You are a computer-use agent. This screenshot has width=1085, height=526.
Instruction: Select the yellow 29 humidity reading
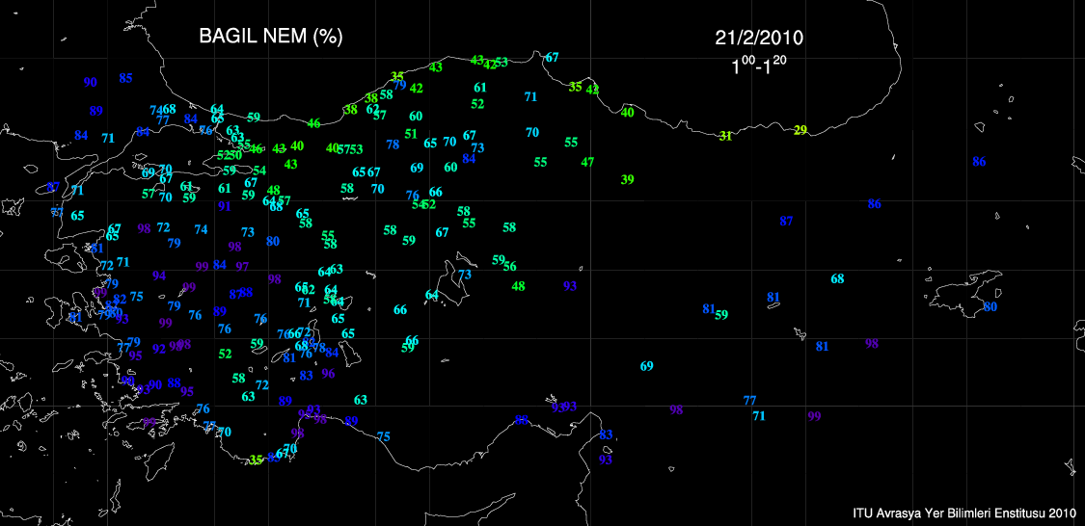800,130
